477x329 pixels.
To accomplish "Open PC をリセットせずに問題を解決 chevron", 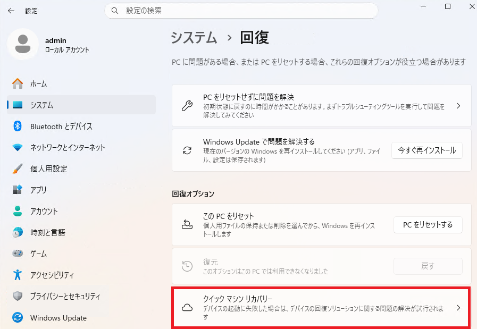I will (x=458, y=106).
